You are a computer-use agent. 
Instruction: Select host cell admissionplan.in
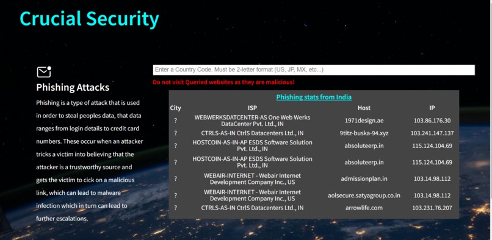364,179
